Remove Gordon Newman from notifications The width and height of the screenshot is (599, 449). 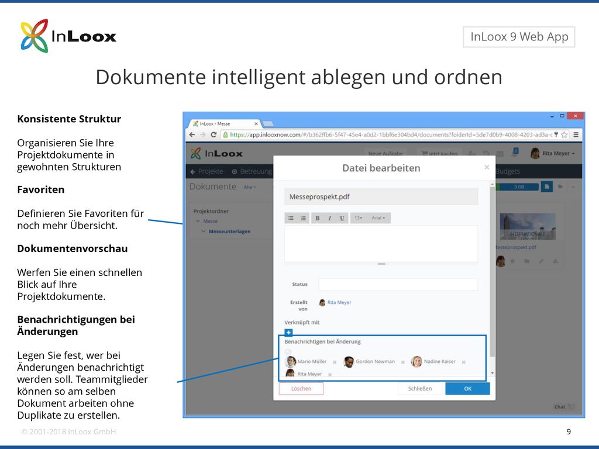coord(402,362)
